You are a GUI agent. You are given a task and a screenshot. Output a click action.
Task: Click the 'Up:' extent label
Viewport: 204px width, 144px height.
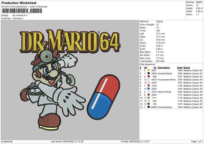tap(141, 40)
